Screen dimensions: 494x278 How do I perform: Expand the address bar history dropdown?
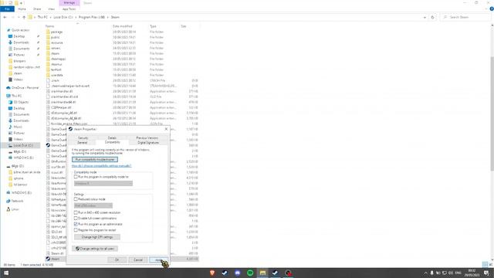click(425, 17)
